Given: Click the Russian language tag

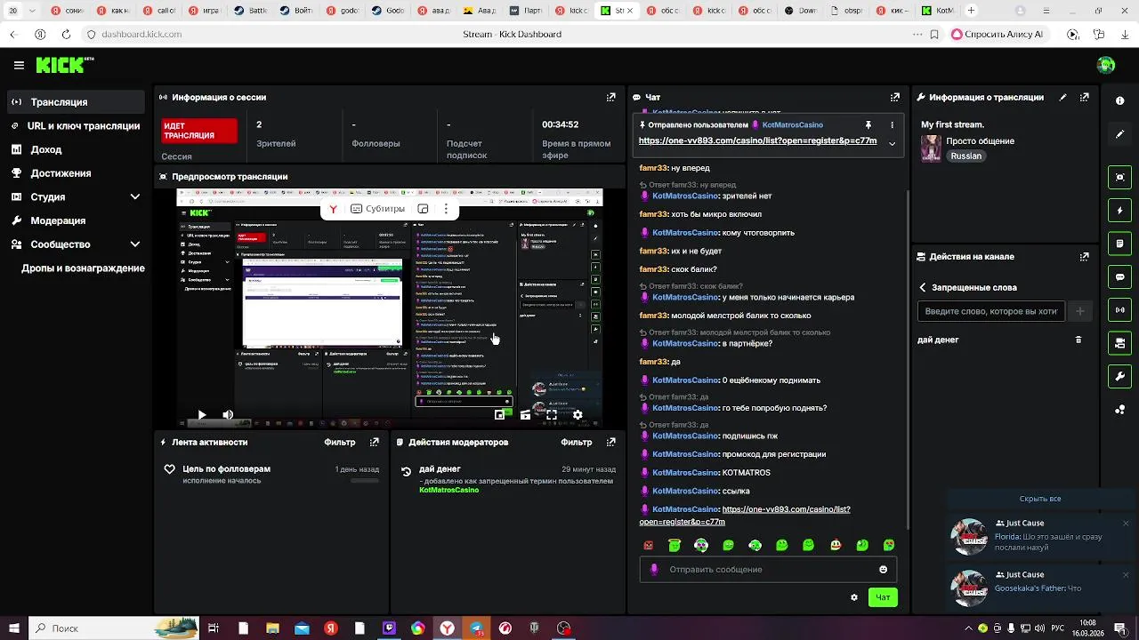Looking at the screenshot, I should (965, 156).
